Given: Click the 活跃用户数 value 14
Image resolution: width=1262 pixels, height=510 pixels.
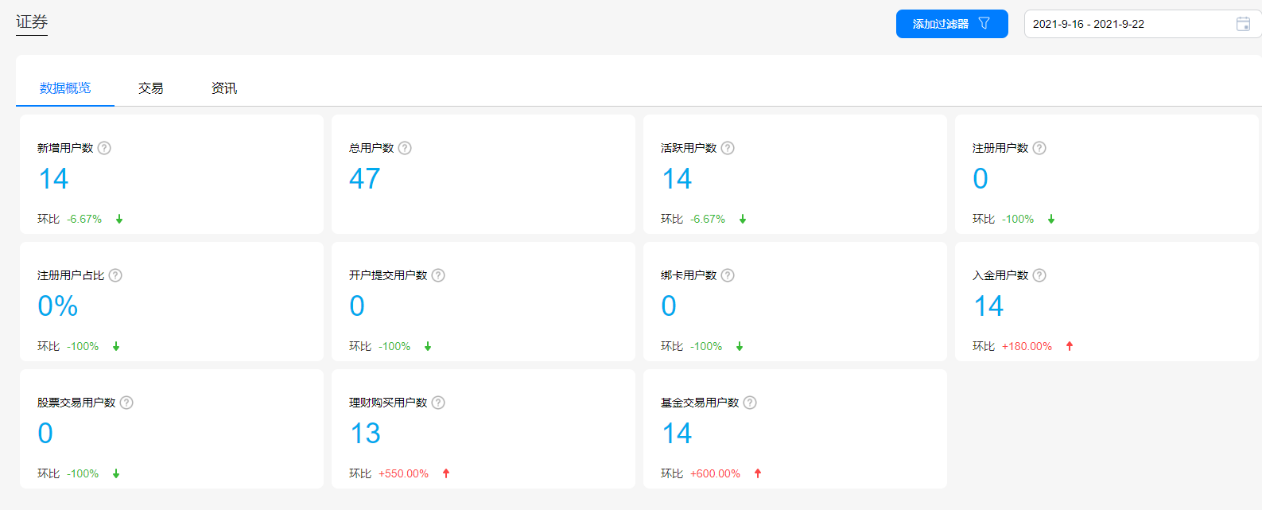Looking at the screenshot, I should coord(677,179).
